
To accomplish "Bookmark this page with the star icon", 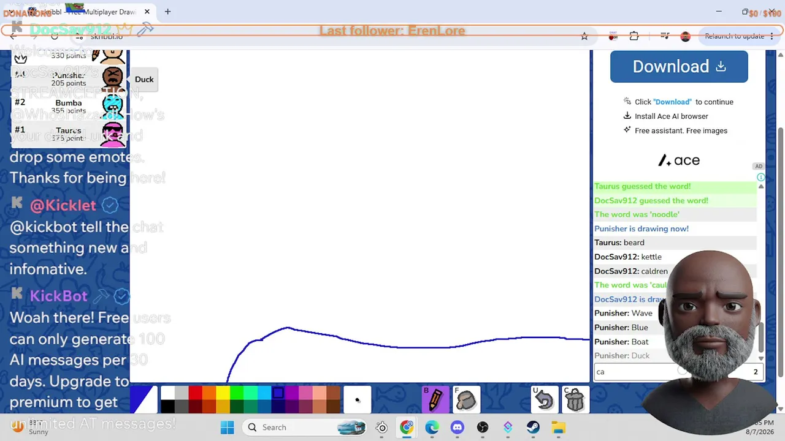I will click(x=584, y=36).
